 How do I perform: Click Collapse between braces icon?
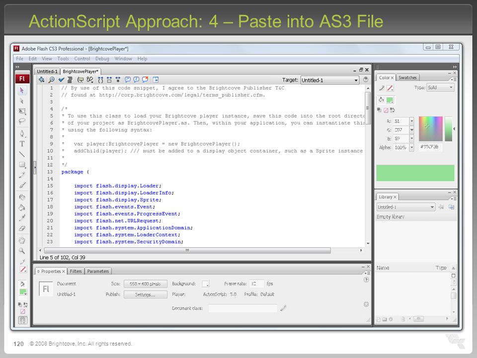pos(100,80)
